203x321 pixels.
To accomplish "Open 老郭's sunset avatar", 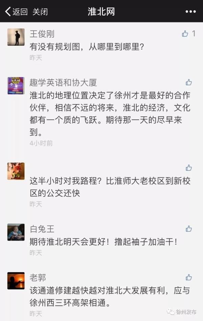I will tap(16, 281).
